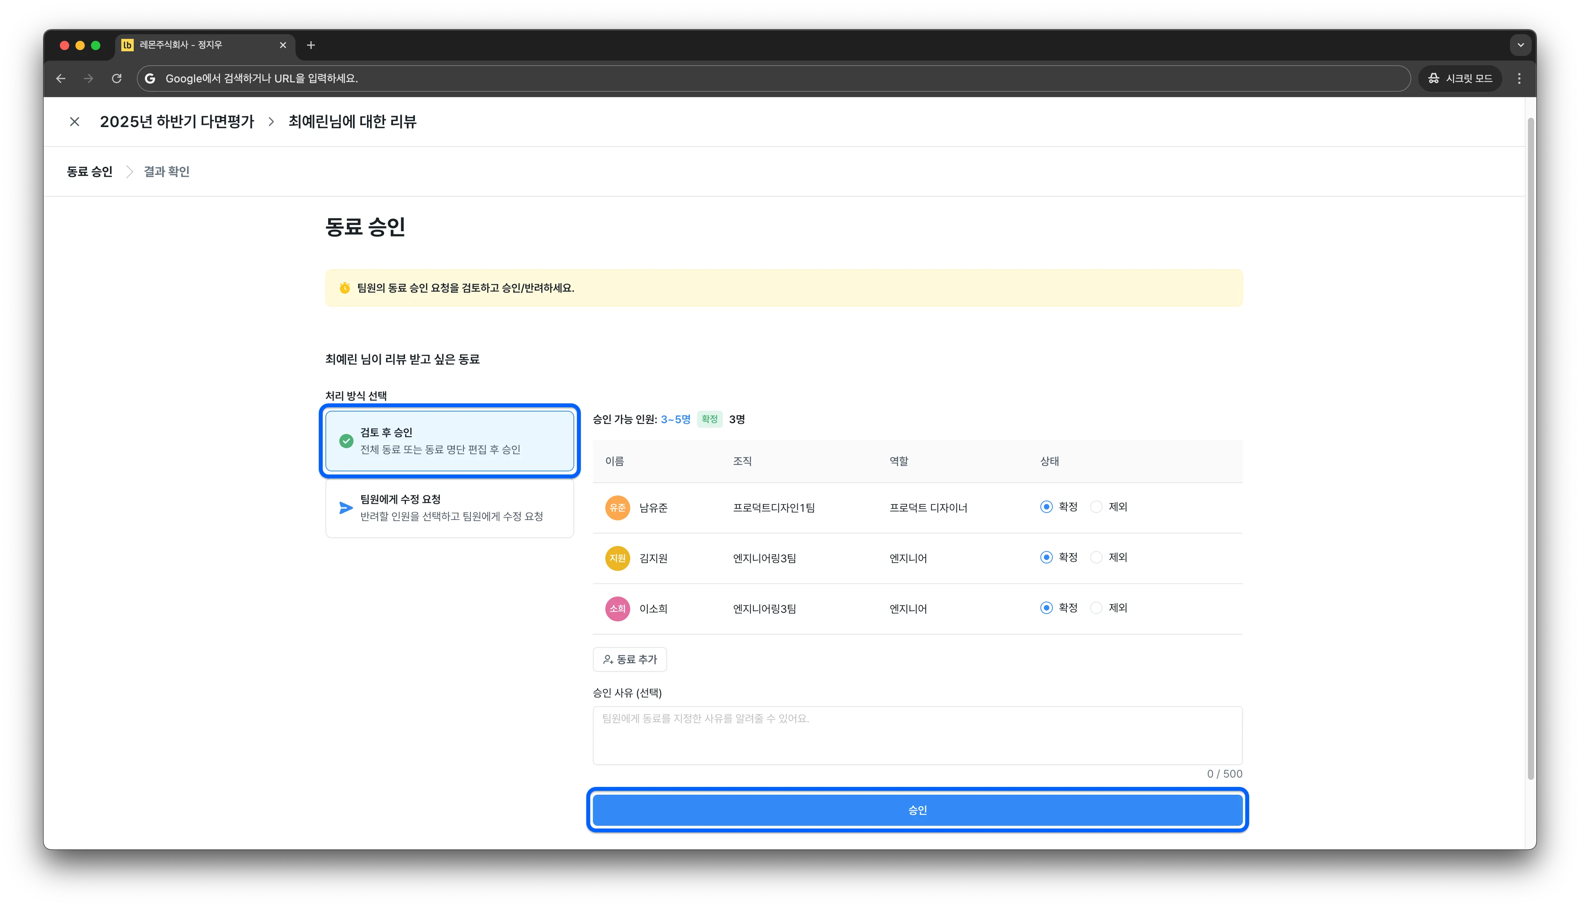Select 확정 for 김지원
Image resolution: width=1580 pixels, height=907 pixels.
coord(1046,558)
